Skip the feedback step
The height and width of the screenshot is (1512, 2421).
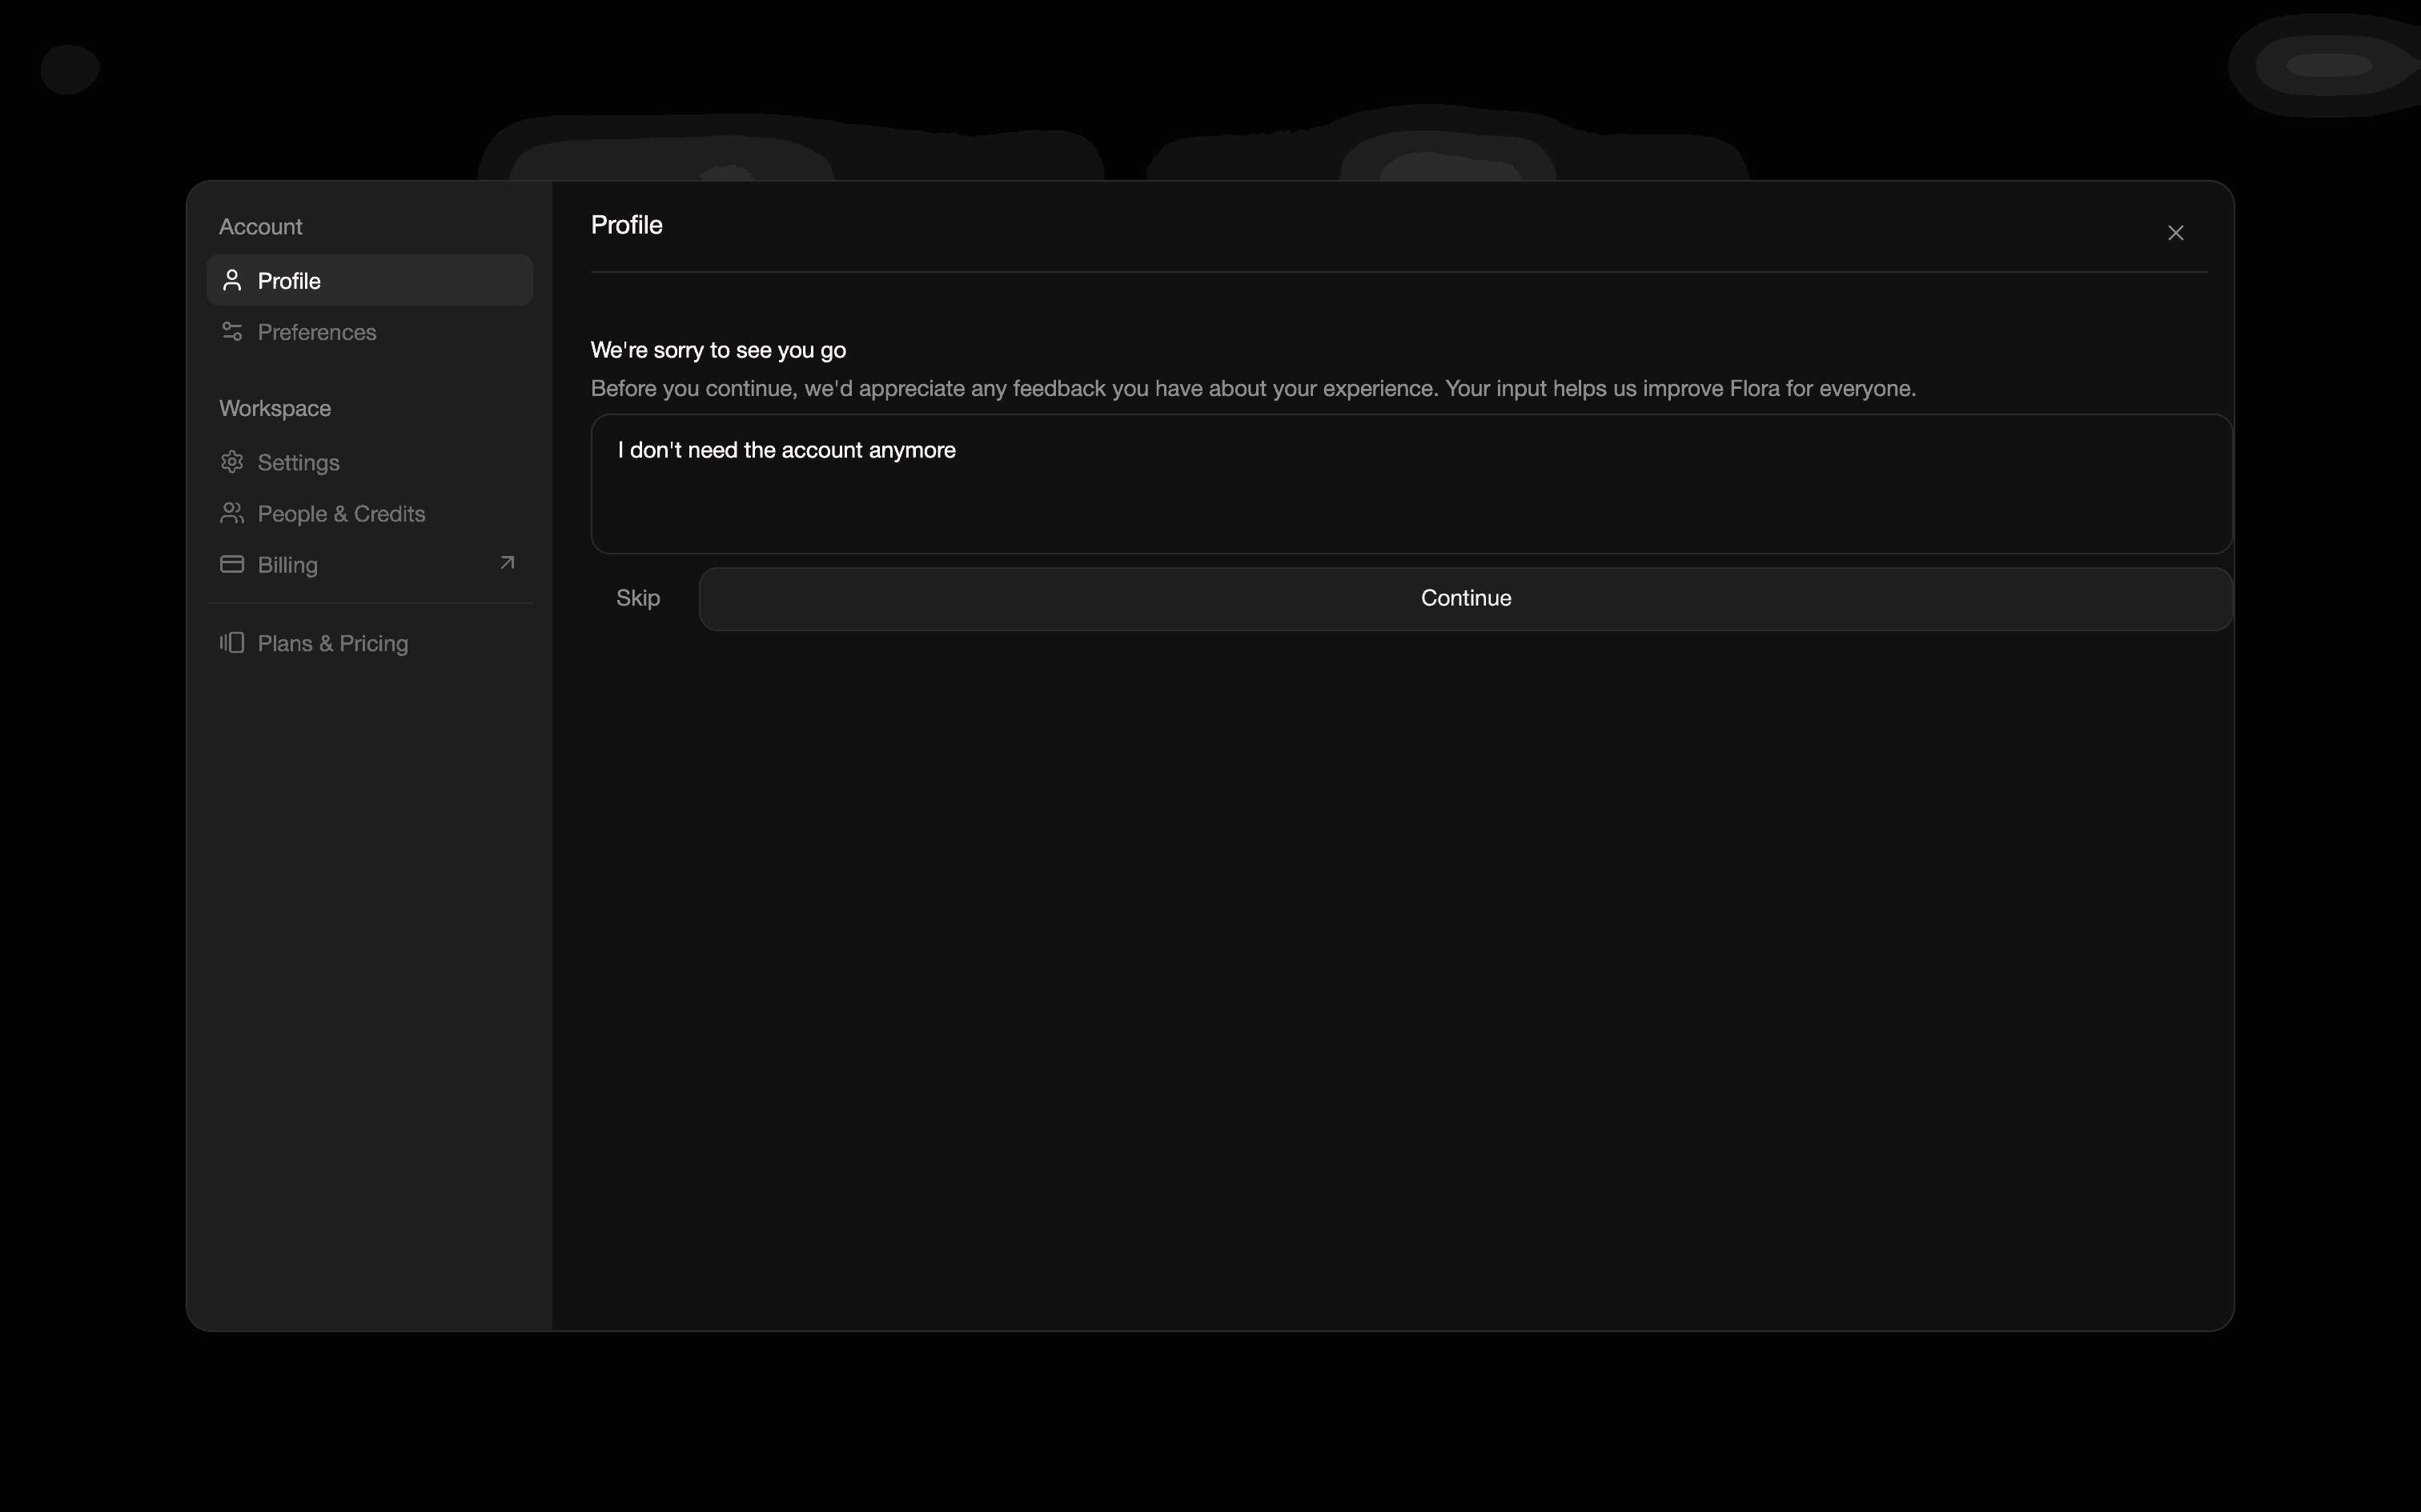[x=638, y=598]
